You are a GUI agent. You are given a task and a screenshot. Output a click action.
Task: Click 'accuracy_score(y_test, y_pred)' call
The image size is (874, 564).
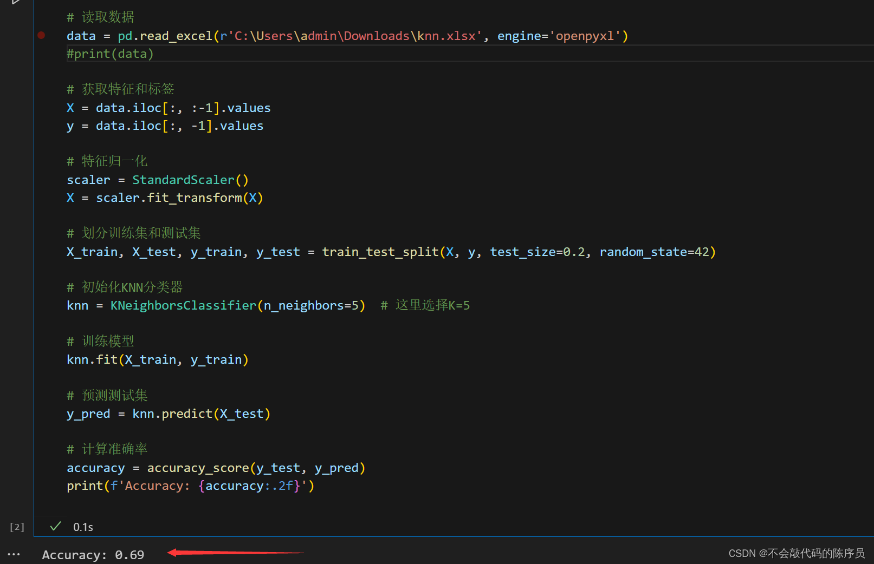click(256, 468)
